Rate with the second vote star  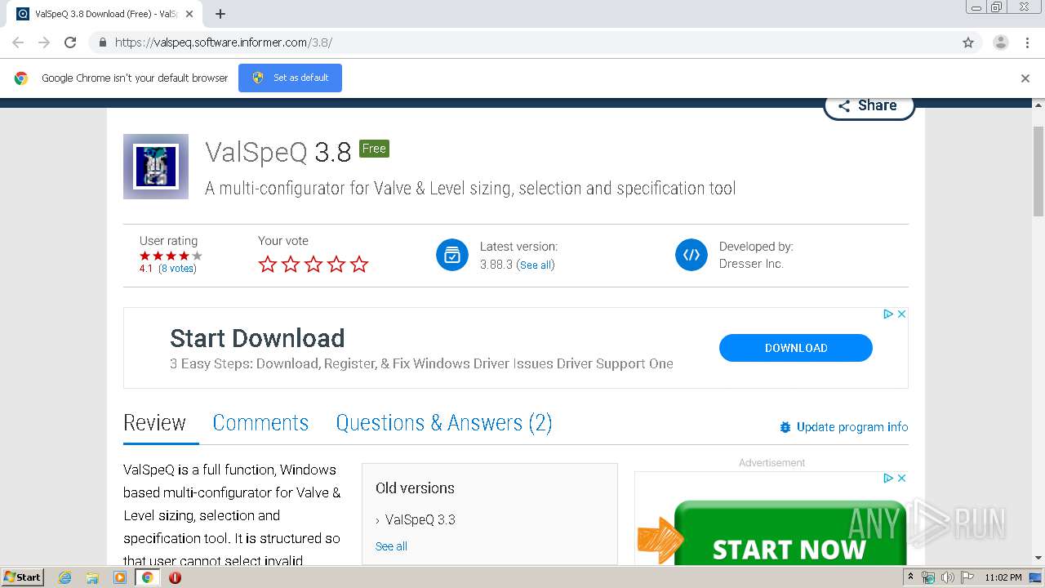291,264
